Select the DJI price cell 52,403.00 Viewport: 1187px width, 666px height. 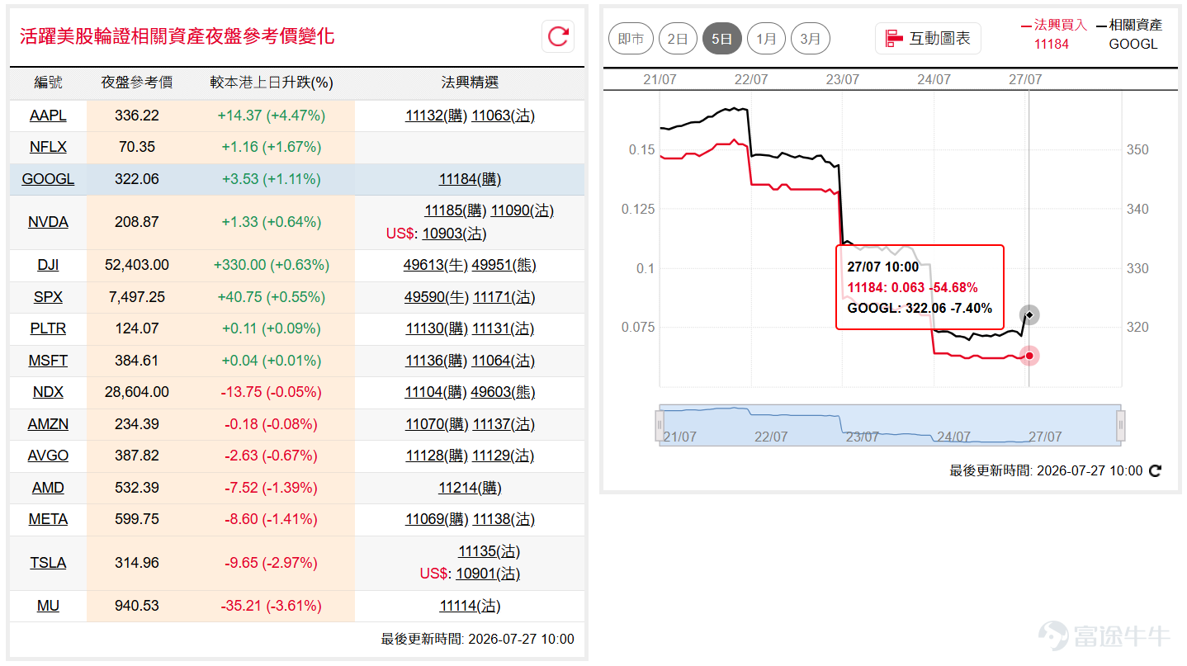137,265
